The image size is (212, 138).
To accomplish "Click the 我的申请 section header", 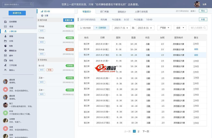I will coord(56,20).
